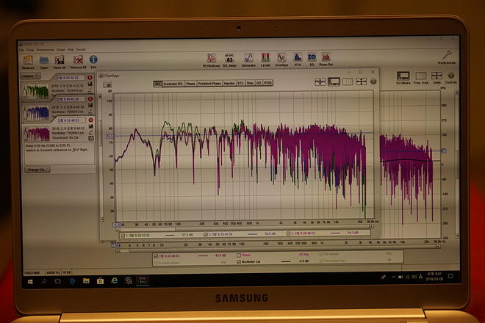This screenshot has width=485, height=323.
Task: Open the SPL Meter tool
Action: 229,58
